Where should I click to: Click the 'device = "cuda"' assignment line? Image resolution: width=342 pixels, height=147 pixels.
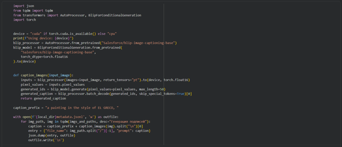click(x=65, y=34)
